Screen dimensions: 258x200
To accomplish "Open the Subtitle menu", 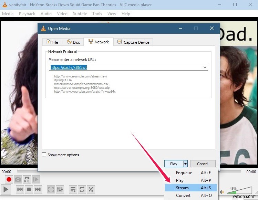I will 80,14.
